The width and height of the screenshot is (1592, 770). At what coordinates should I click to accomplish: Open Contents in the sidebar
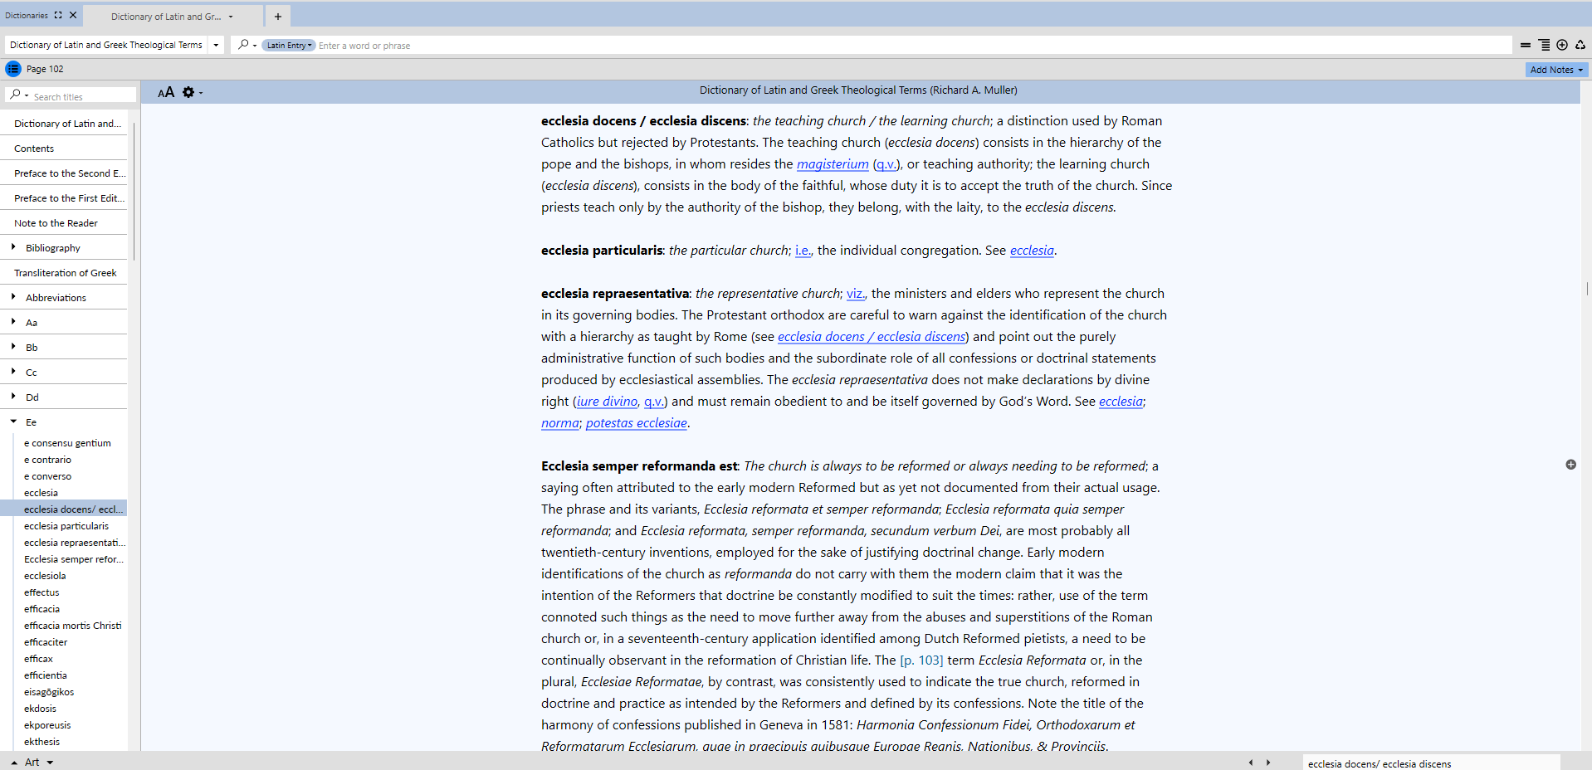[34, 149]
